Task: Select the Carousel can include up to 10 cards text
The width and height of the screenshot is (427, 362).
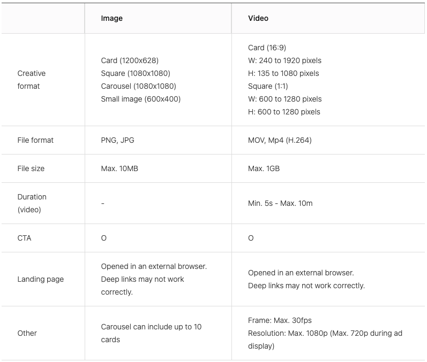Action: (x=151, y=333)
